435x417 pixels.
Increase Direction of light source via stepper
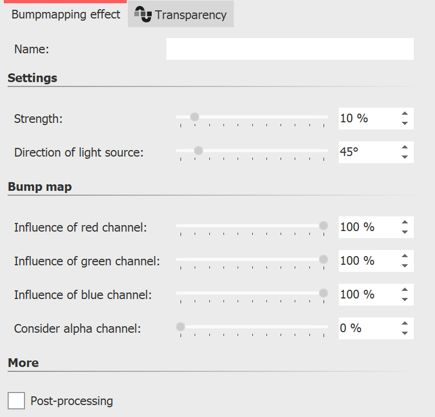[x=405, y=147]
